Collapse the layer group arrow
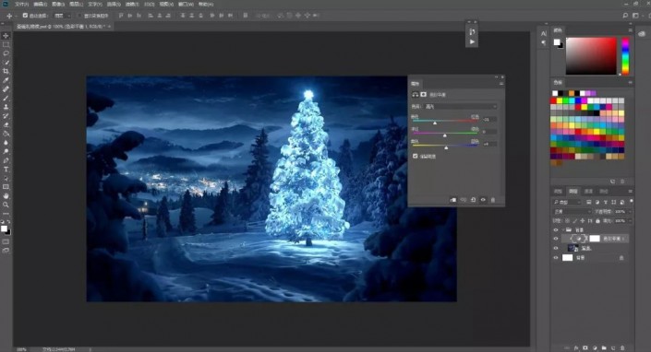 tap(563, 229)
